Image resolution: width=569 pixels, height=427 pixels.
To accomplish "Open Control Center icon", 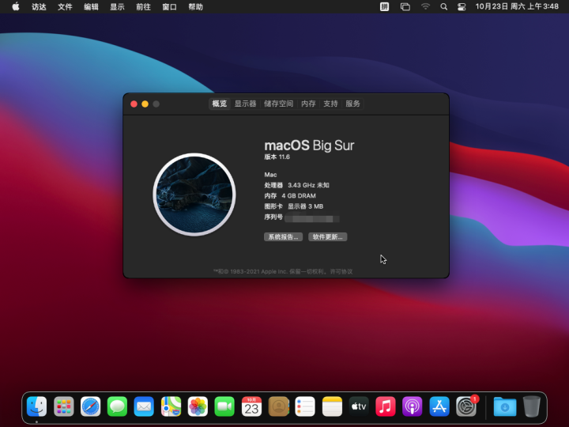I will pos(462,6).
